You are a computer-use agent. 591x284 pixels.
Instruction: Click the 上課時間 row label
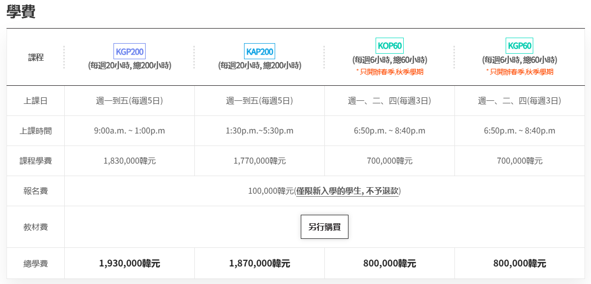(x=36, y=131)
